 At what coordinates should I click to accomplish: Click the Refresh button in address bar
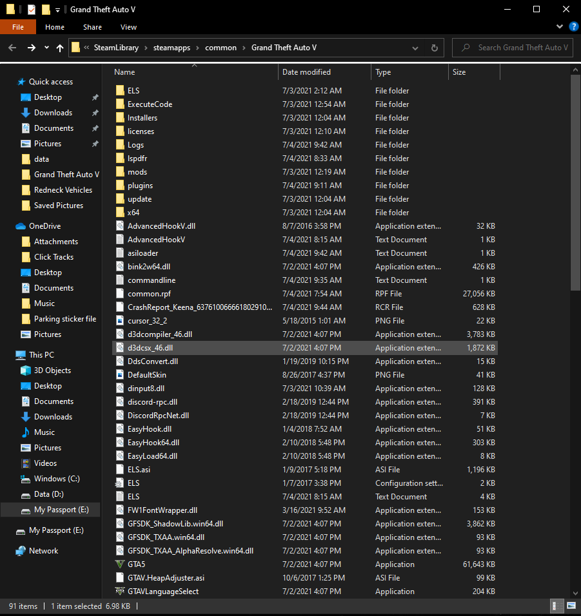point(435,48)
